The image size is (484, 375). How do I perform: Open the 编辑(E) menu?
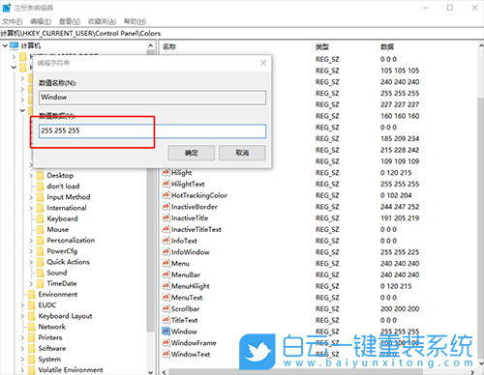click(x=41, y=21)
